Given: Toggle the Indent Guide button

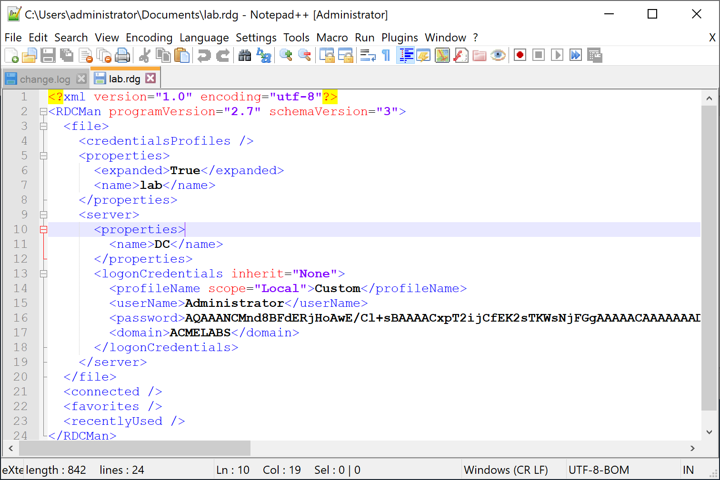Looking at the screenshot, I should click(x=406, y=56).
